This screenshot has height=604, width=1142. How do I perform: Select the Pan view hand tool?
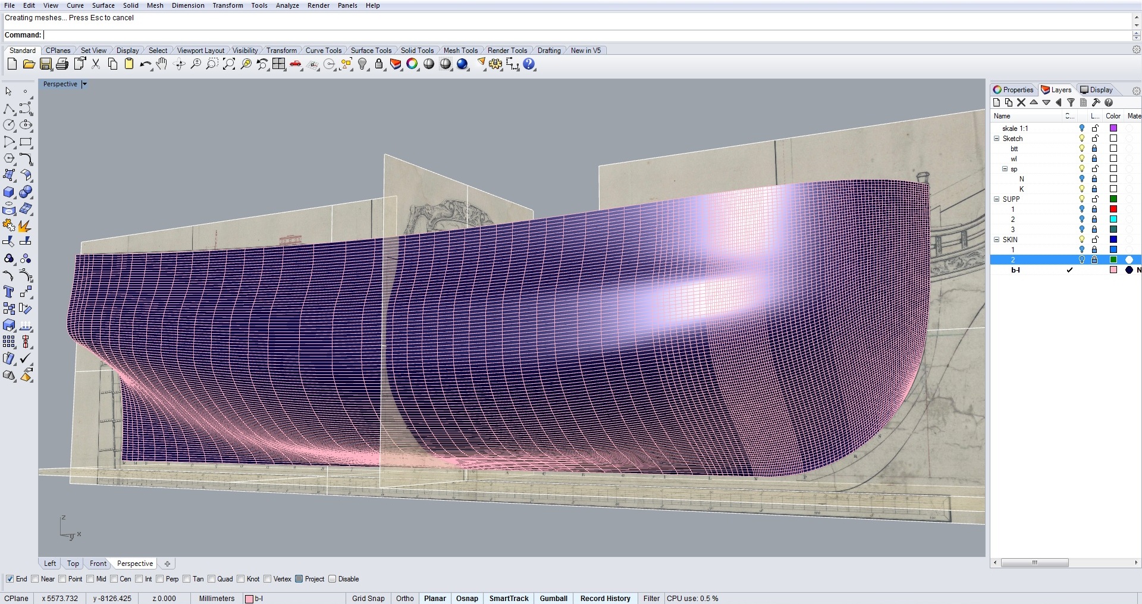[x=162, y=64]
